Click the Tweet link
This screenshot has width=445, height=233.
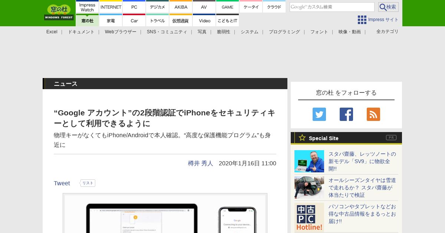coord(62,183)
